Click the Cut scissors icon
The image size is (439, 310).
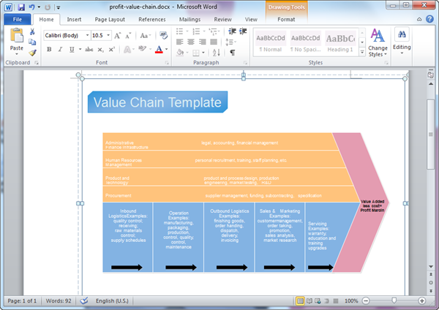coord(32,31)
